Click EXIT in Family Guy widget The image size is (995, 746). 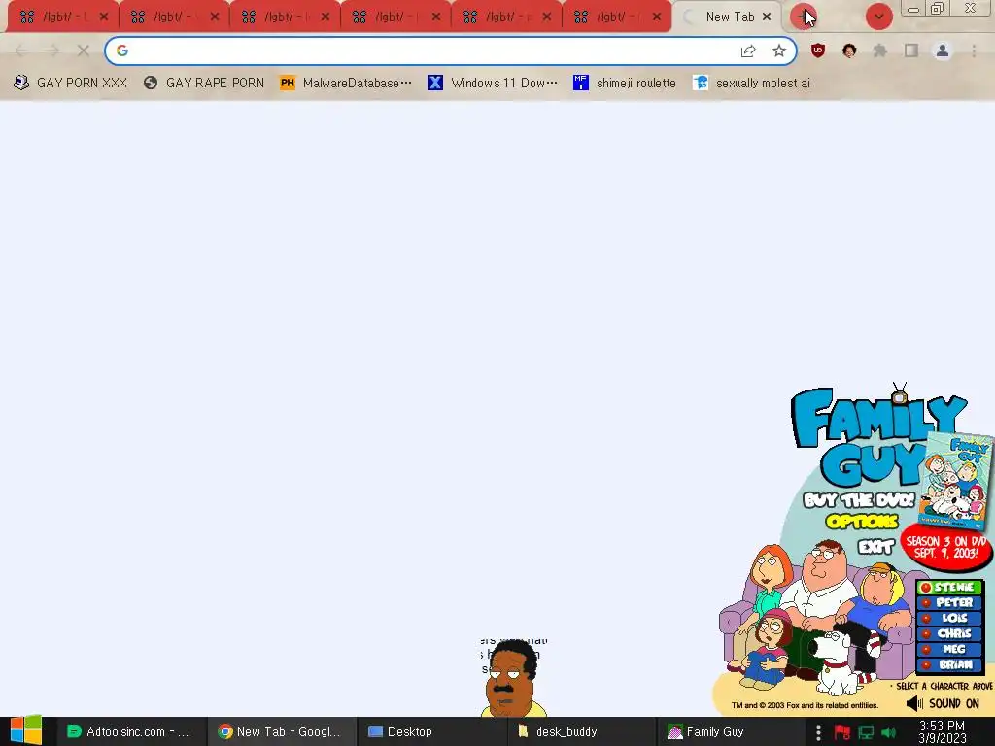(876, 546)
